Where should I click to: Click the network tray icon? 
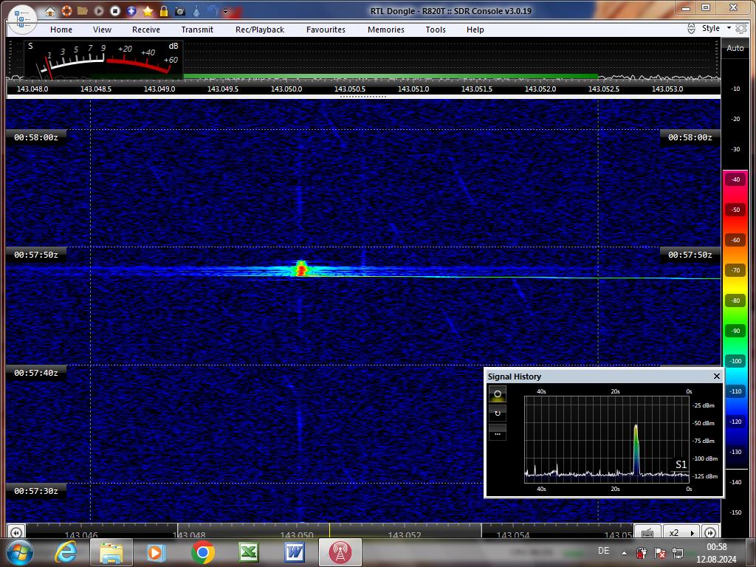coord(678,552)
